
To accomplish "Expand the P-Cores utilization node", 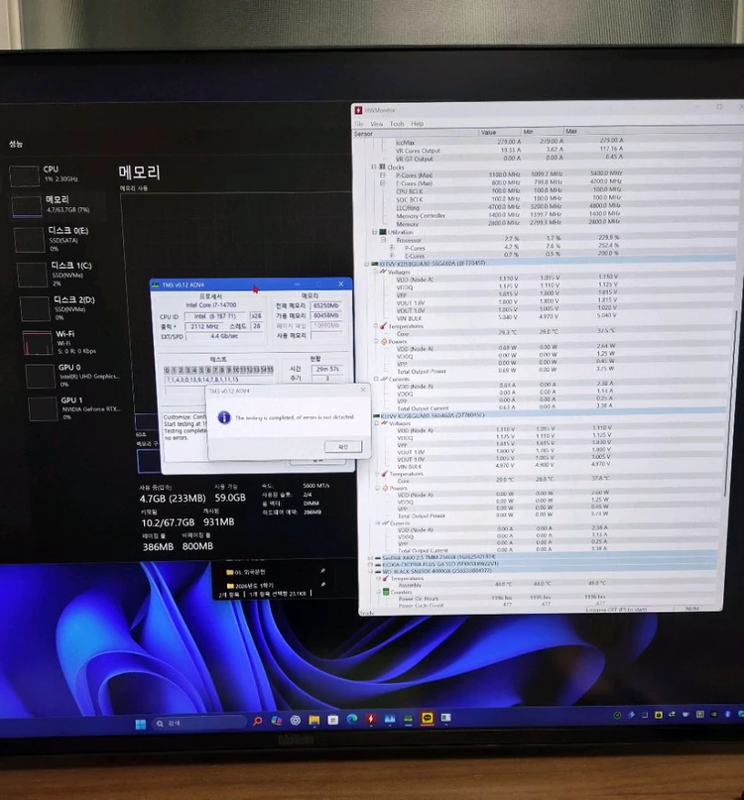I will [392, 248].
